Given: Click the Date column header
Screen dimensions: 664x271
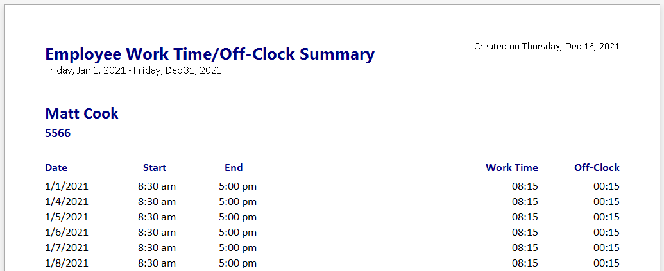Looking at the screenshot, I should click(56, 168).
